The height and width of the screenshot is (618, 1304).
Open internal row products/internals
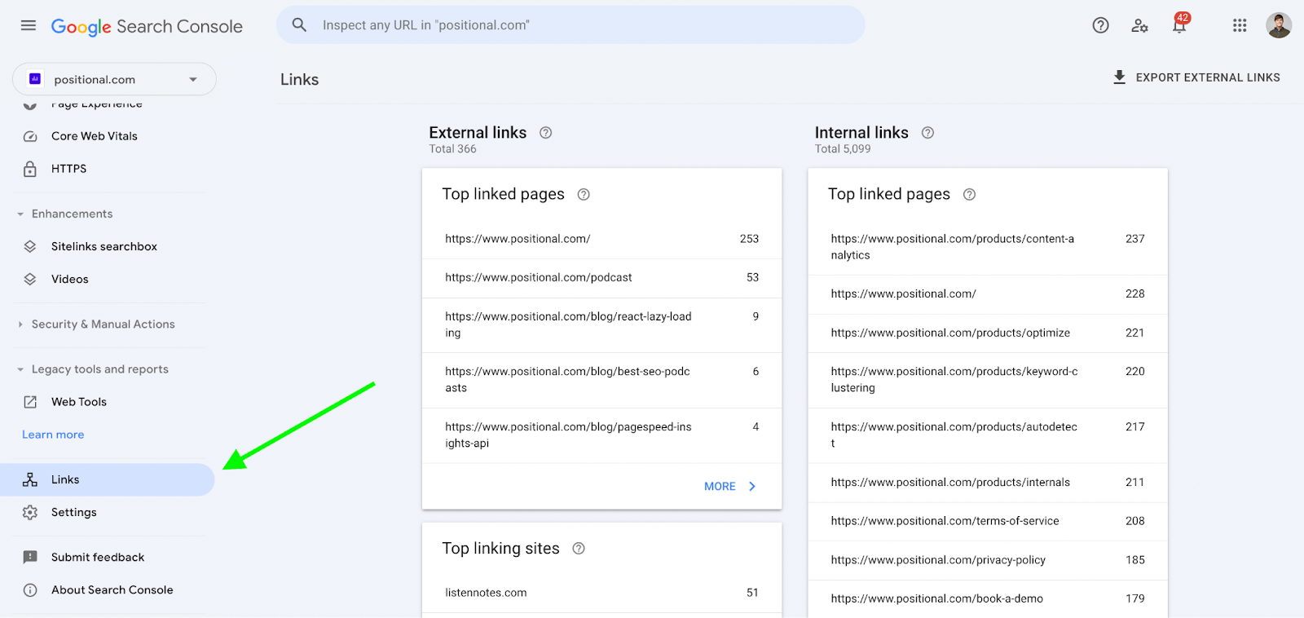(x=988, y=483)
